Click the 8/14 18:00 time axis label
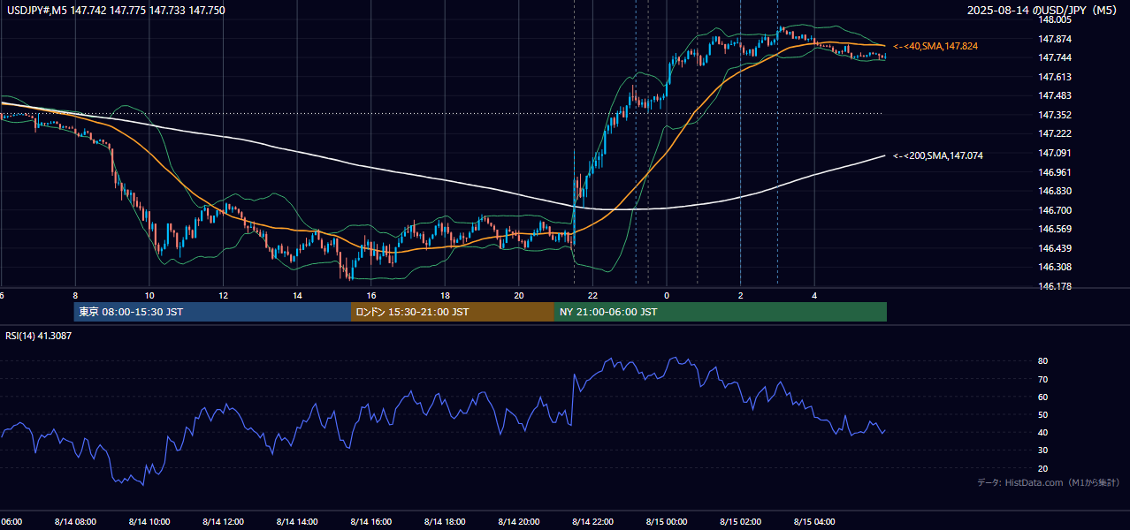The image size is (1130, 530). click(445, 522)
